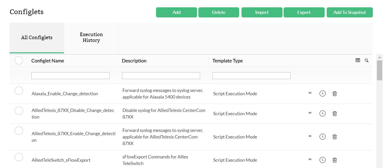
Task: Click execute arrow icon for Alaxala_Enable_Change_detection
Action: tap(310, 93)
